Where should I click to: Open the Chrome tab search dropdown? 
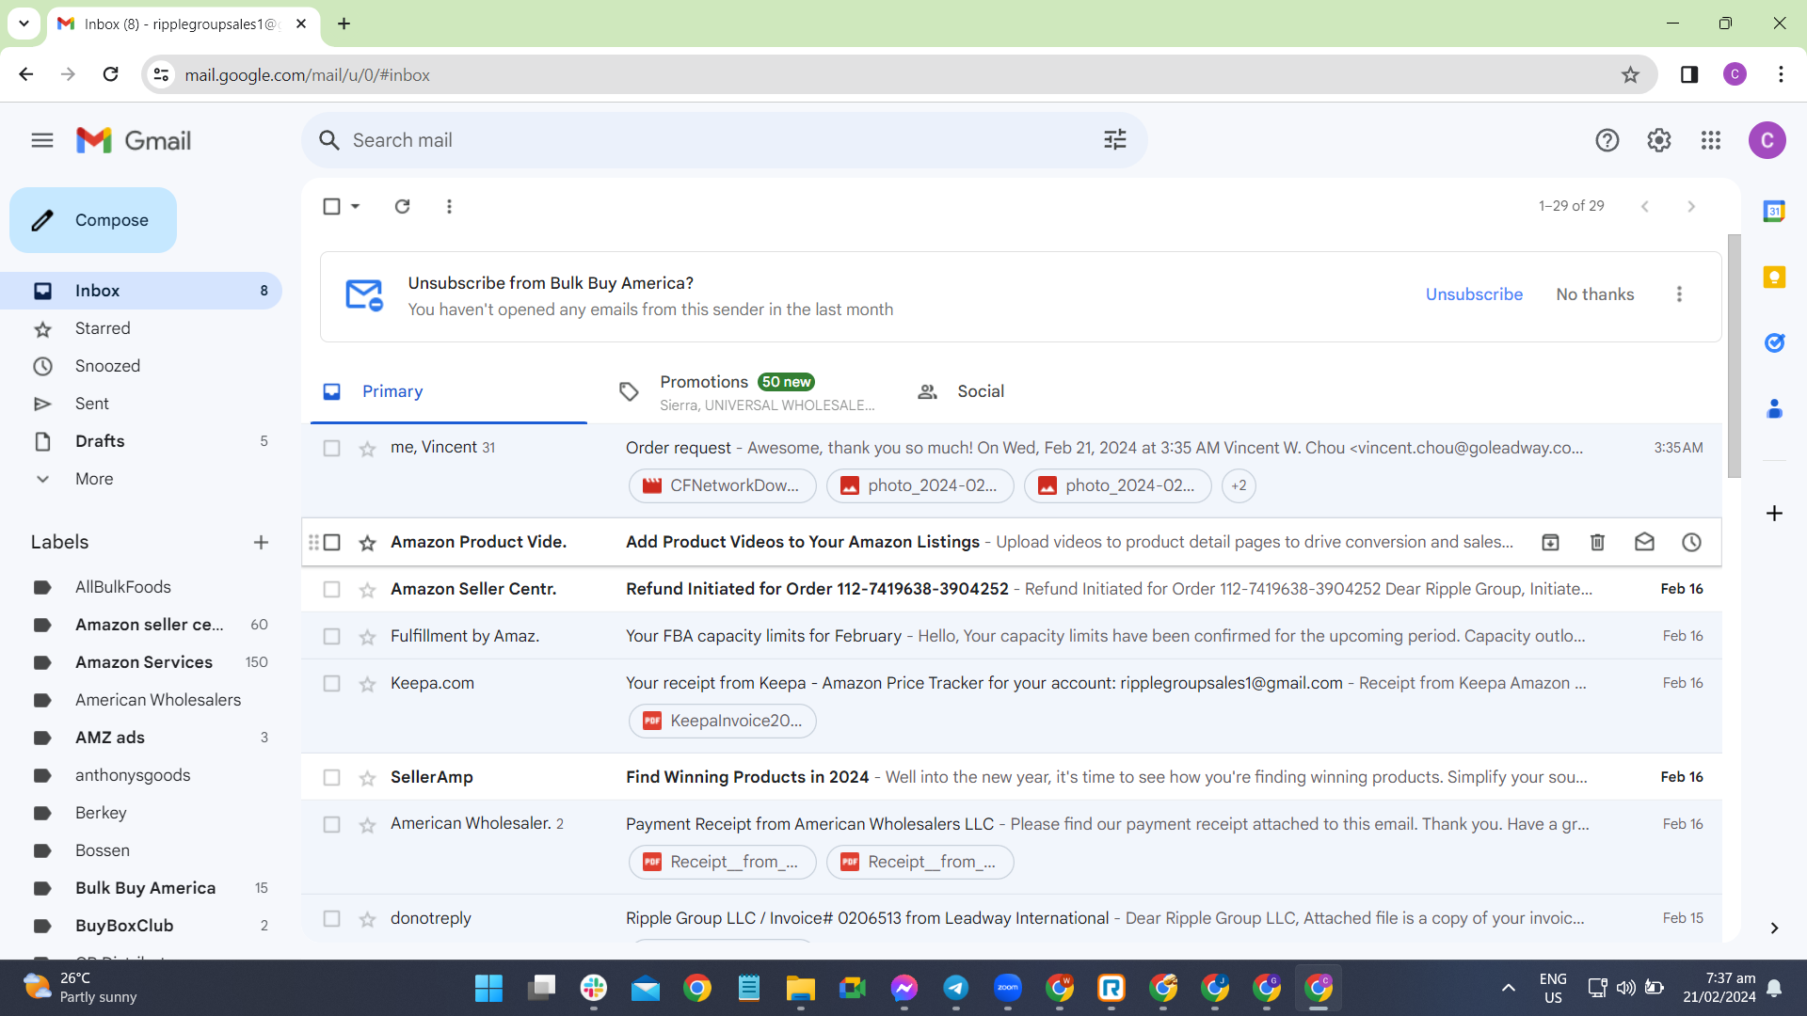24,24
